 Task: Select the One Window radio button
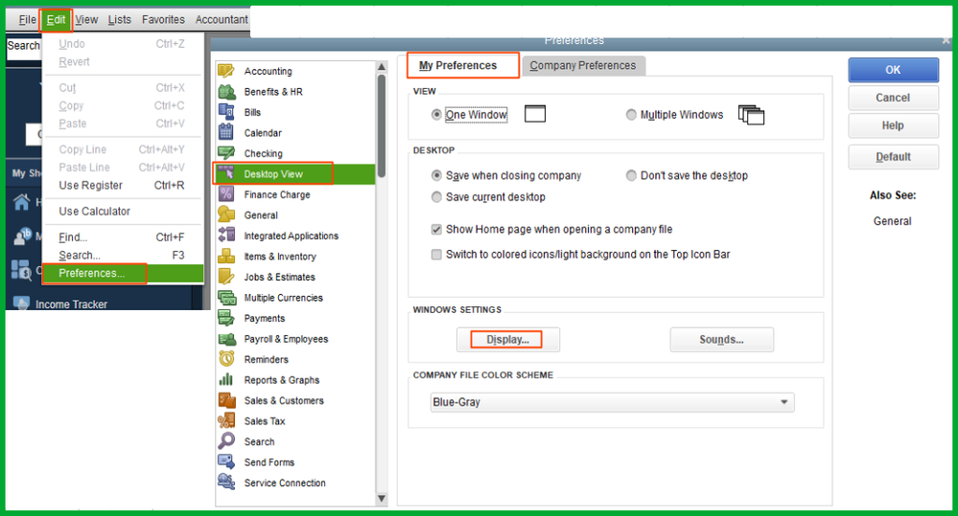436,115
